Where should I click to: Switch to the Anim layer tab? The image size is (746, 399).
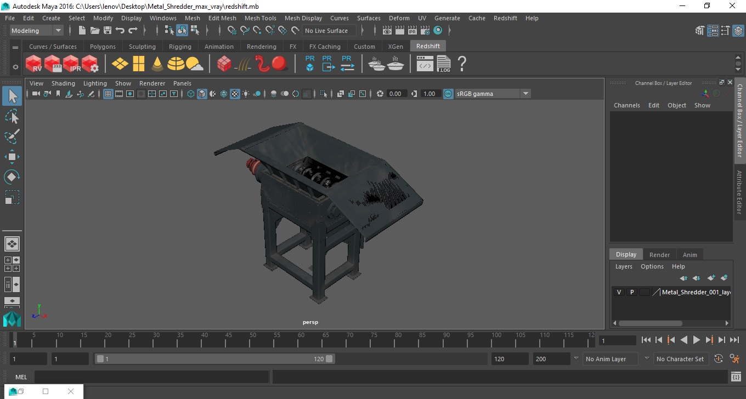coord(690,255)
